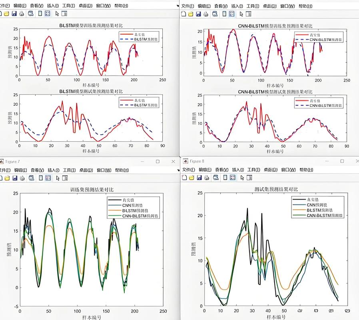
Task: Click Save icon in Figure 8 toolbar
Action: click(198, 178)
